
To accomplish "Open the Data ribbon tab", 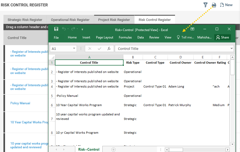I will (140, 37).
